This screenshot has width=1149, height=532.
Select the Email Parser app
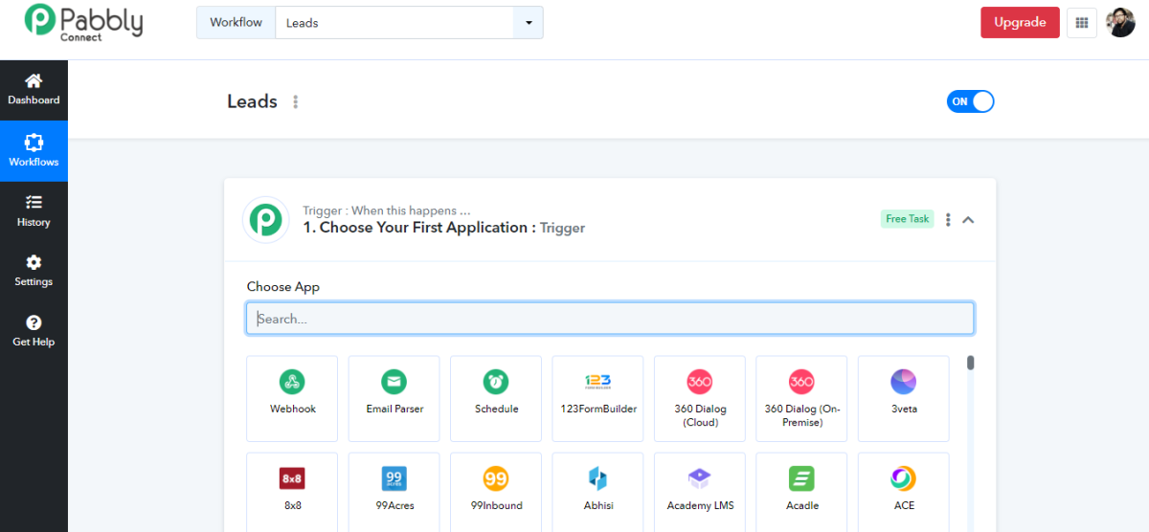point(394,399)
